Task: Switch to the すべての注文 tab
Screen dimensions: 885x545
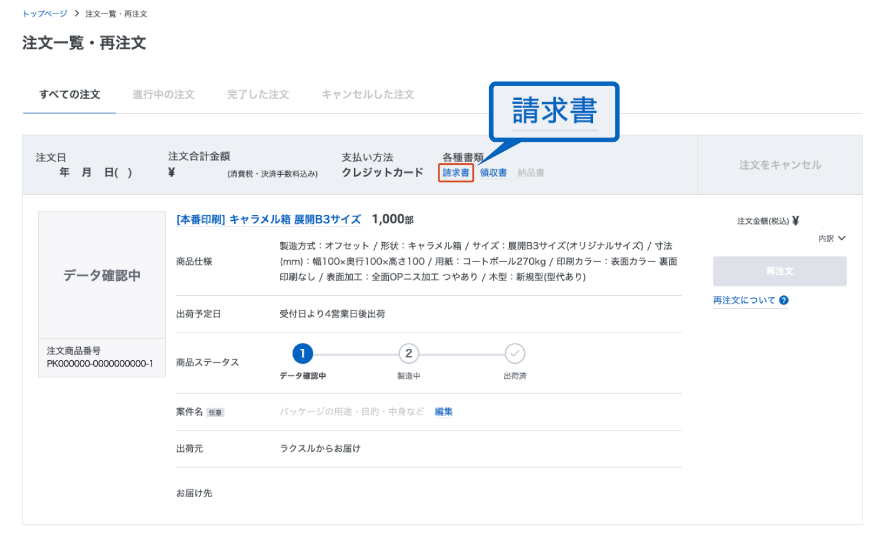Action: point(69,94)
